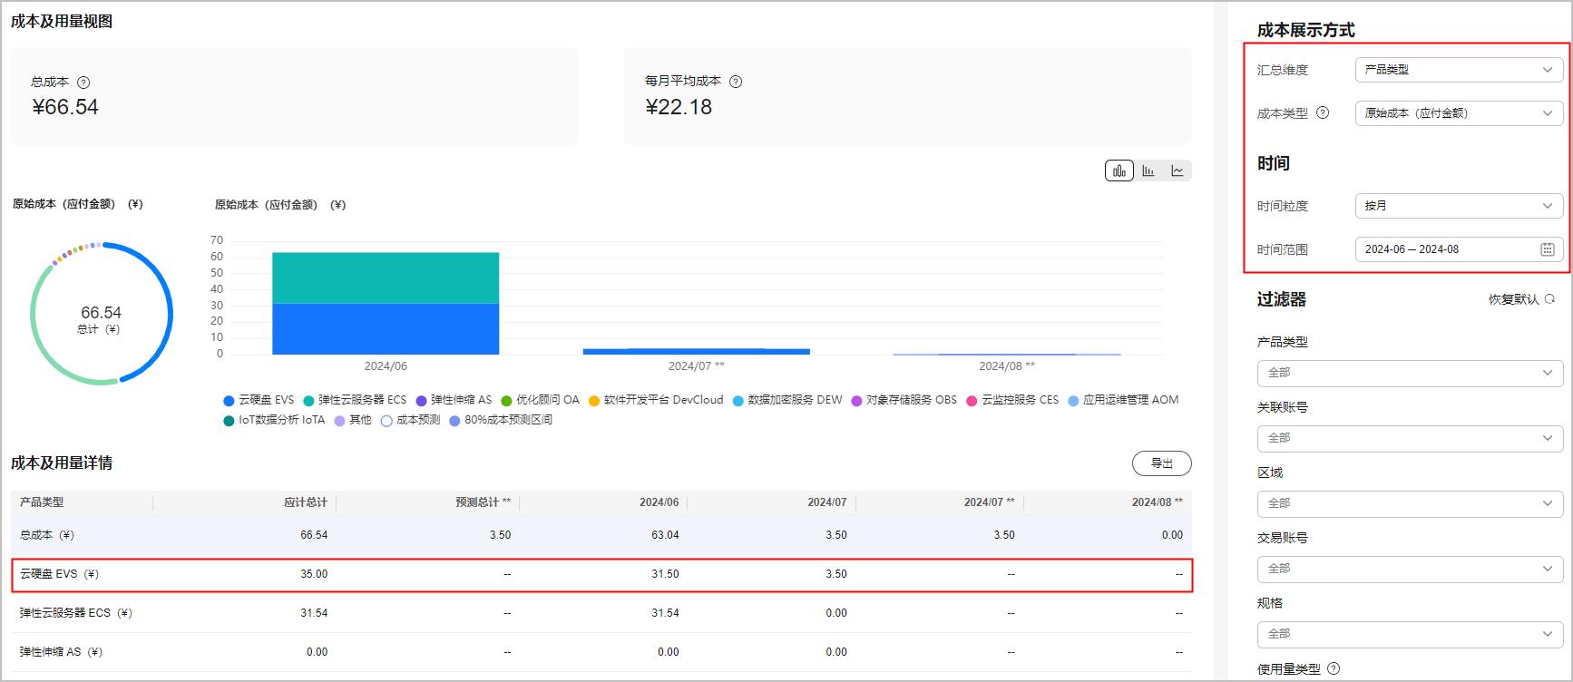Click the 应付总计 column header
1573x682 pixels.
[x=305, y=502]
